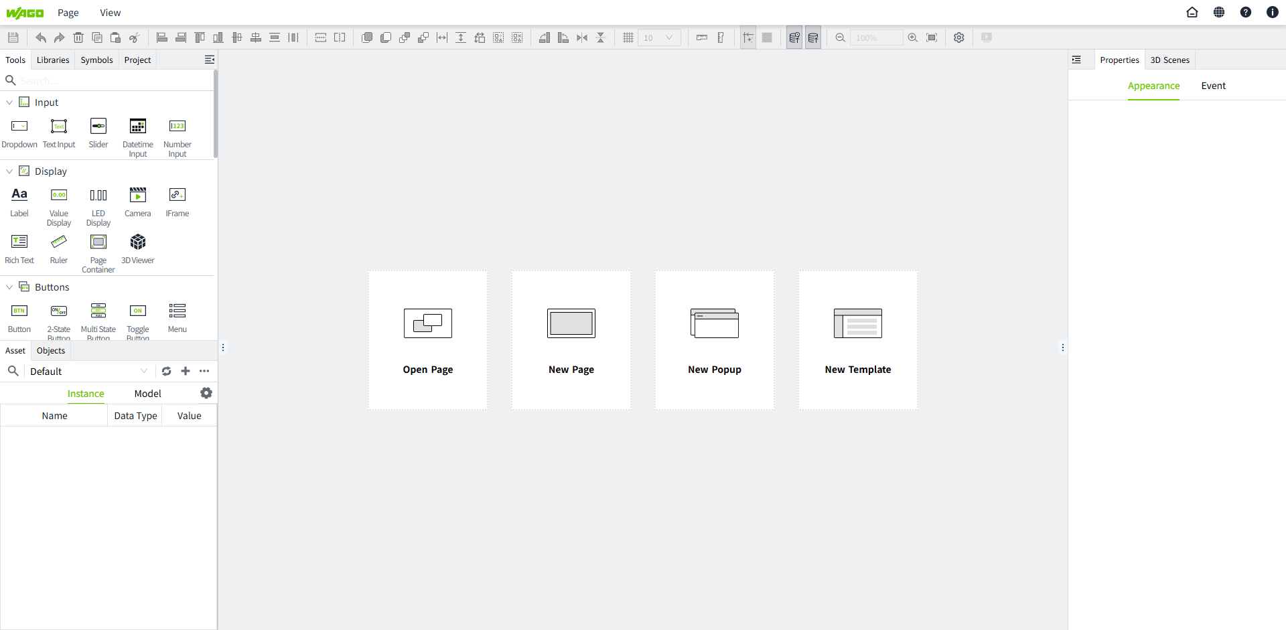Open the Default asset dropdown
The image size is (1286, 630).
click(87, 372)
